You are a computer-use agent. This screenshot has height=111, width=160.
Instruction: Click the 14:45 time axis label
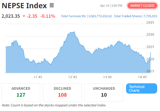pyautogui.click(x=142, y=77)
